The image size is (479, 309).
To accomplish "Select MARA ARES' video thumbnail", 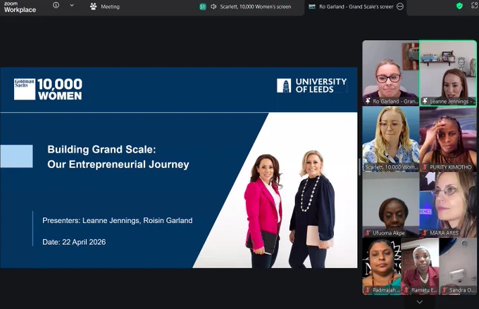I will 448,205.
